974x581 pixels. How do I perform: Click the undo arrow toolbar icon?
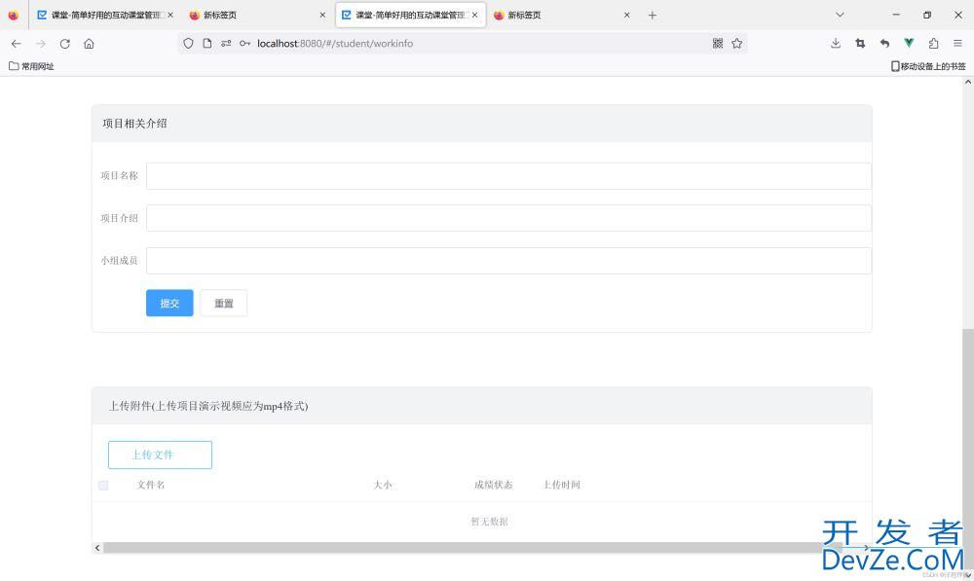click(884, 44)
